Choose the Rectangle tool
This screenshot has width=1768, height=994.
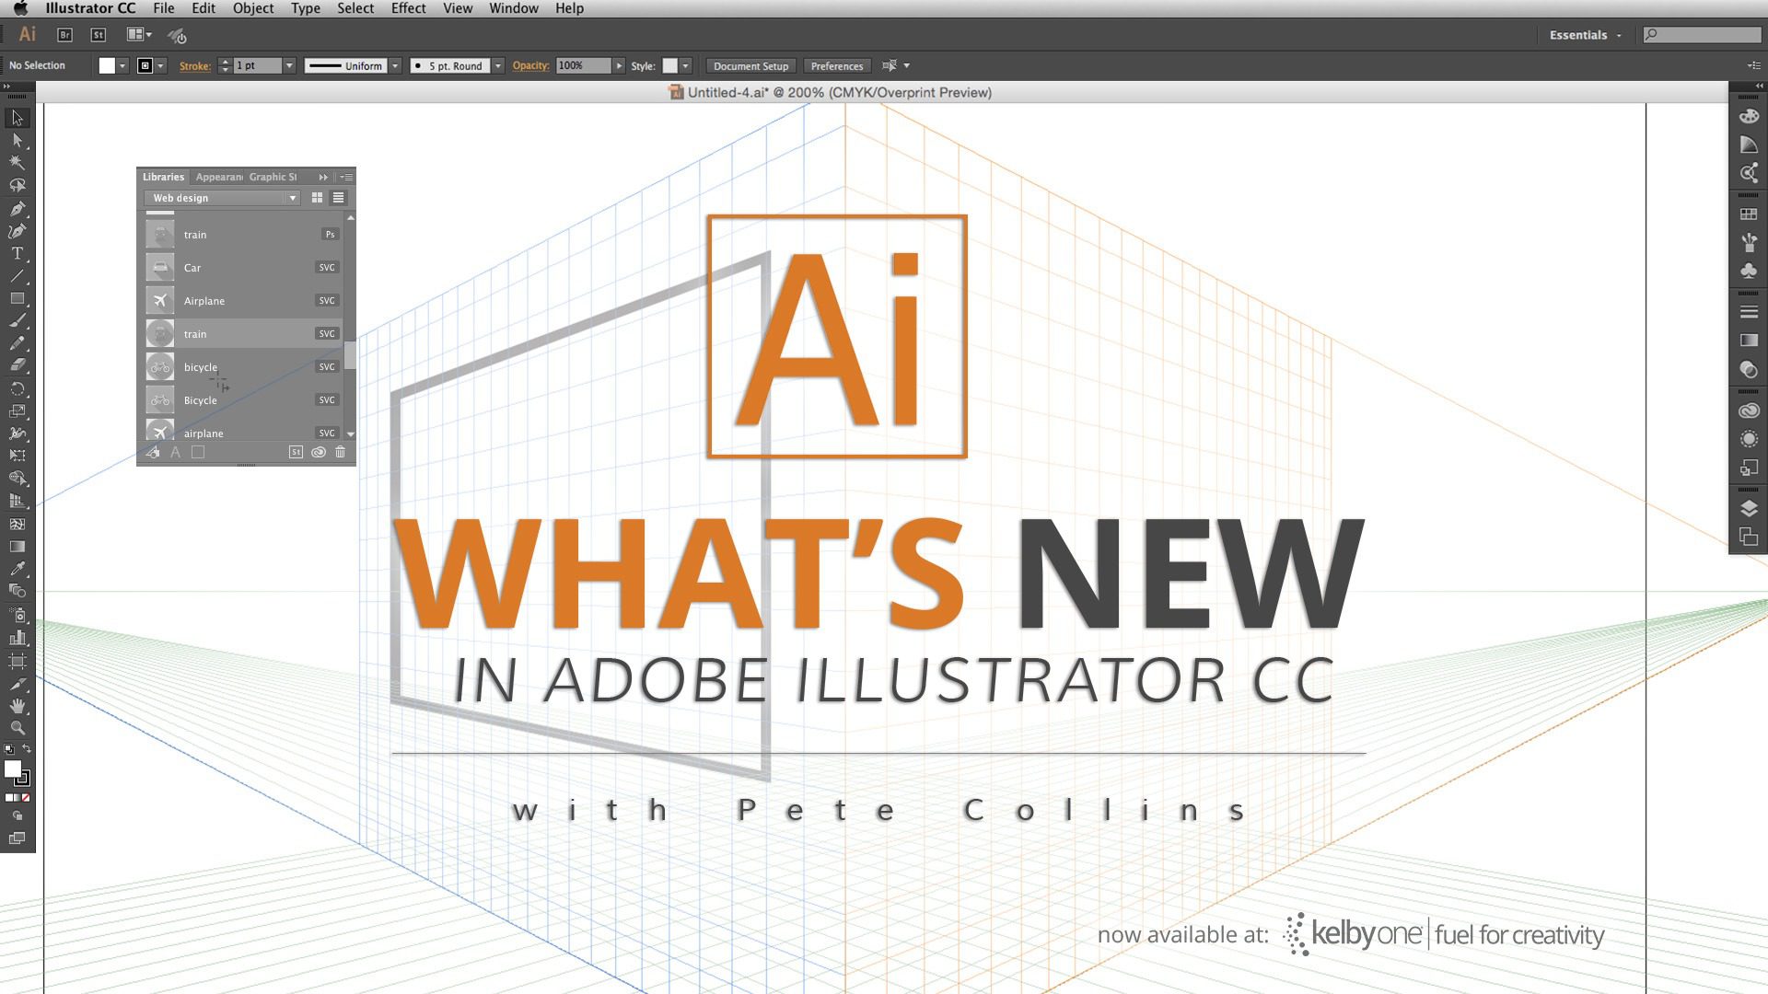(x=17, y=298)
